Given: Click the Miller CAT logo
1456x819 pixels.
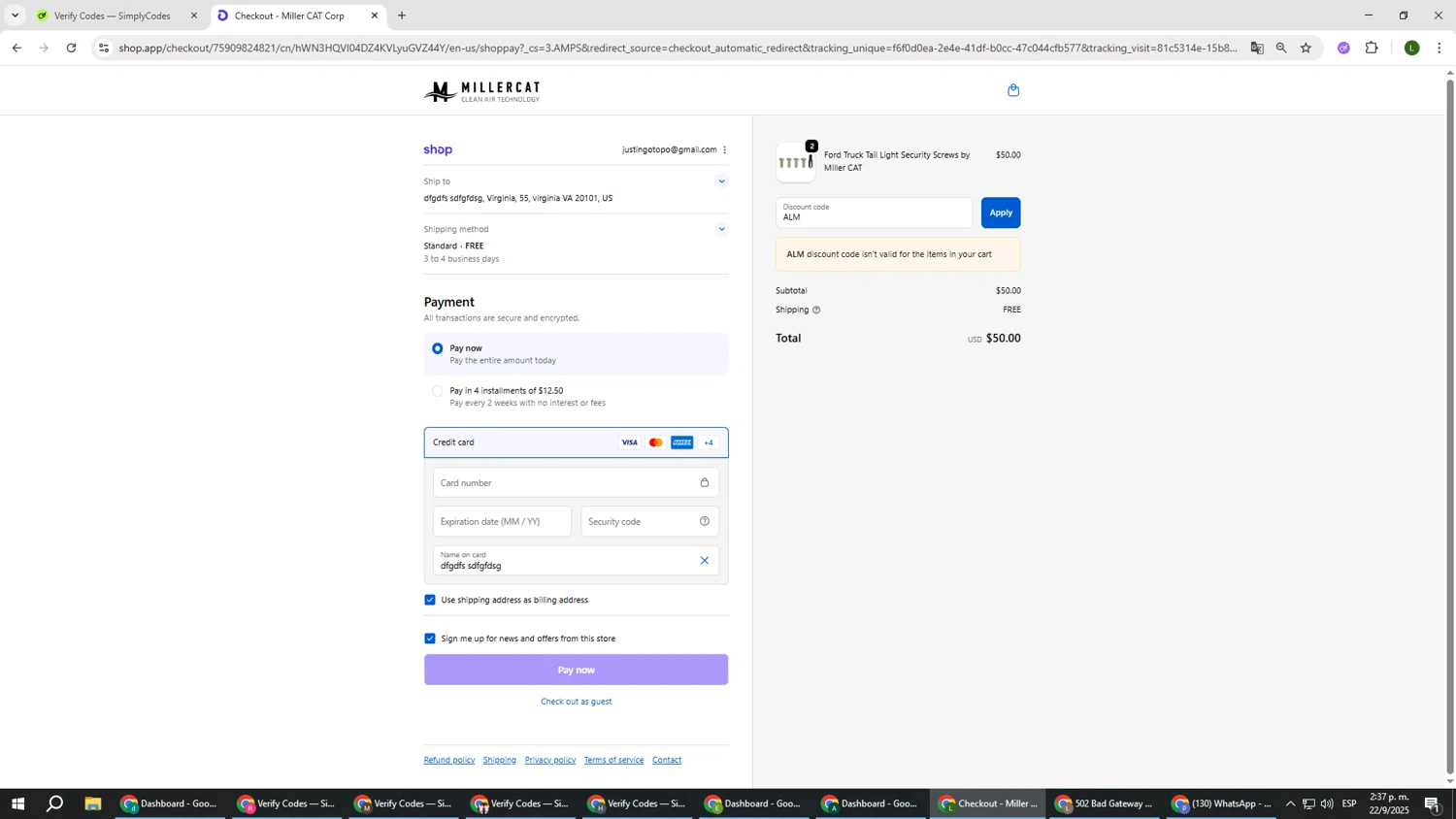Looking at the screenshot, I should (481, 91).
